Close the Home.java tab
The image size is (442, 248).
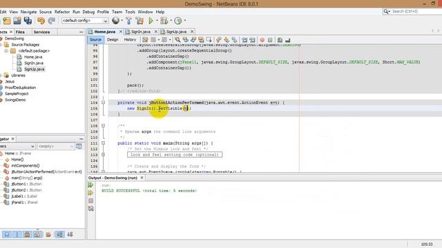pyautogui.click(x=121, y=32)
